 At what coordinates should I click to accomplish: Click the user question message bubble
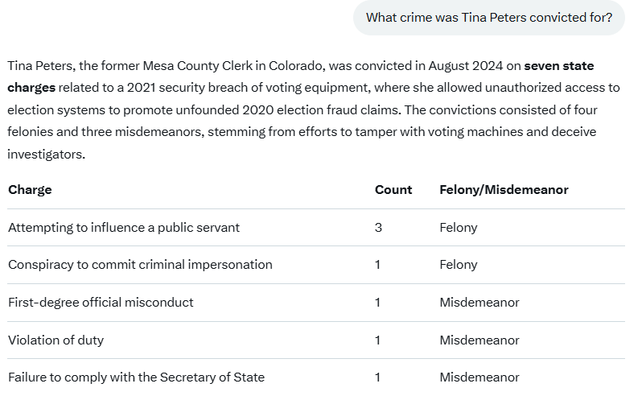489,18
